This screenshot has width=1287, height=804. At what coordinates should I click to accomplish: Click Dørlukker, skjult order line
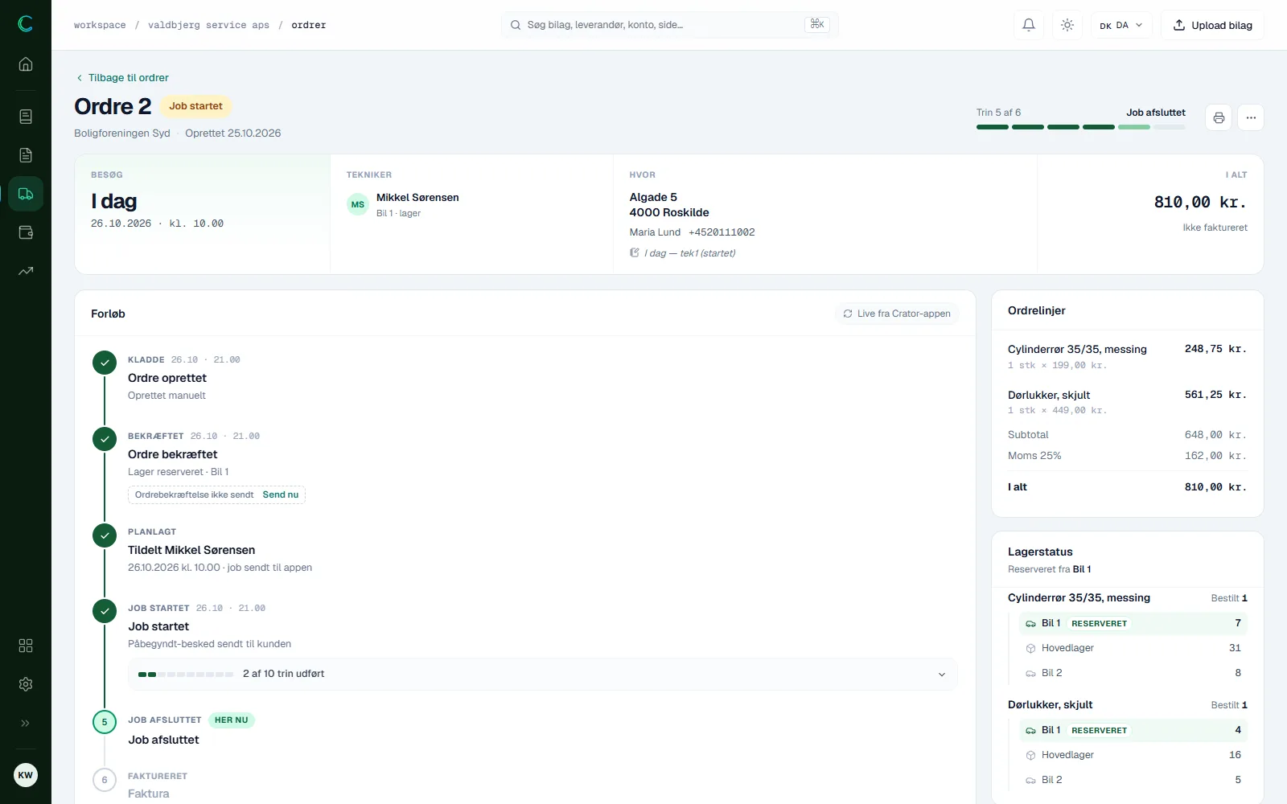coord(1127,402)
